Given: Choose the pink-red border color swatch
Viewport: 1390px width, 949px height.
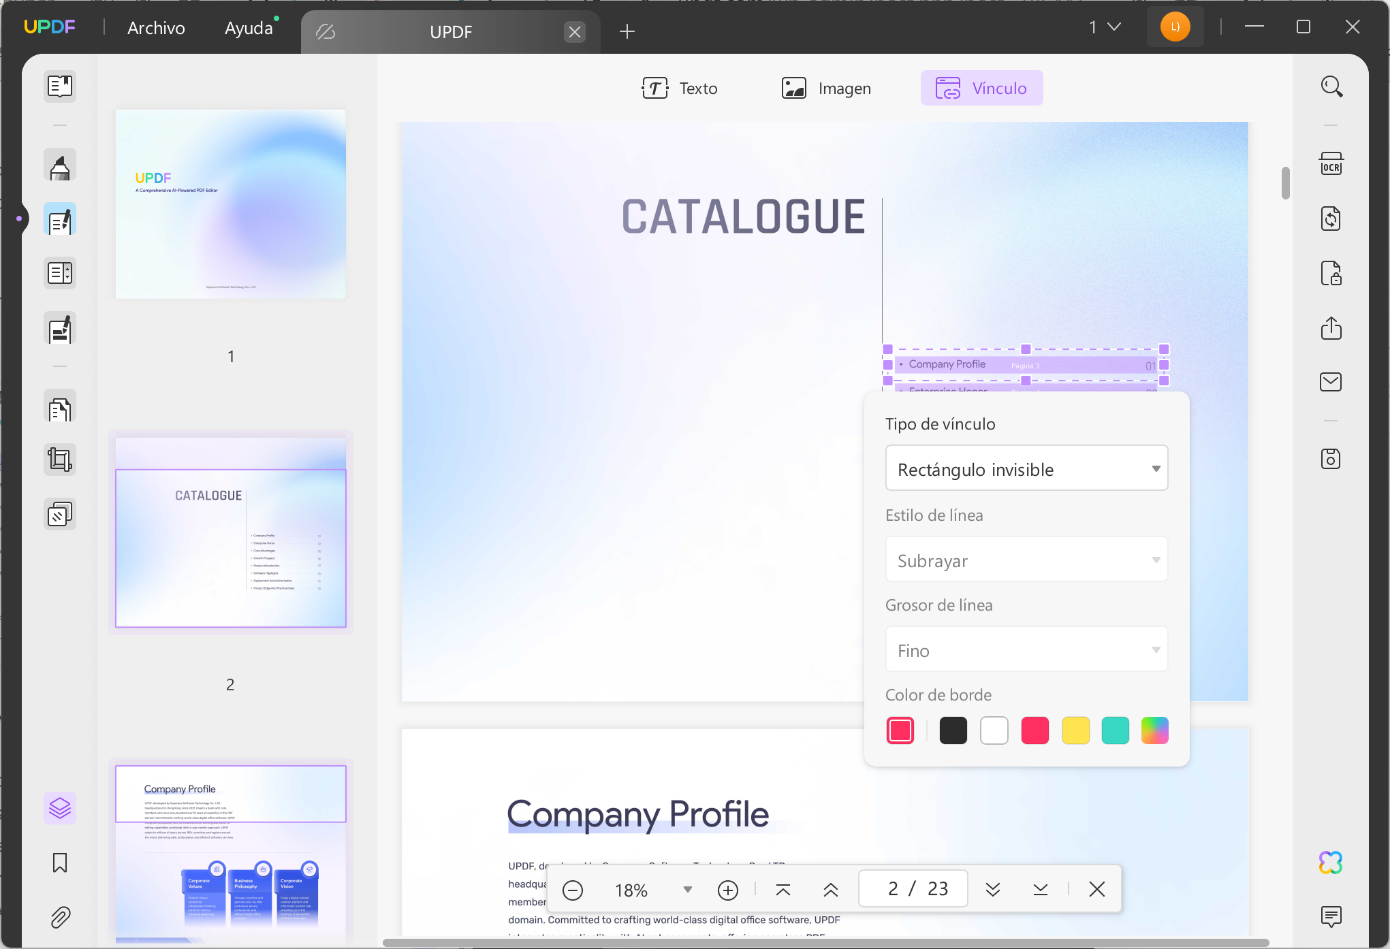Looking at the screenshot, I should 1034,730.
